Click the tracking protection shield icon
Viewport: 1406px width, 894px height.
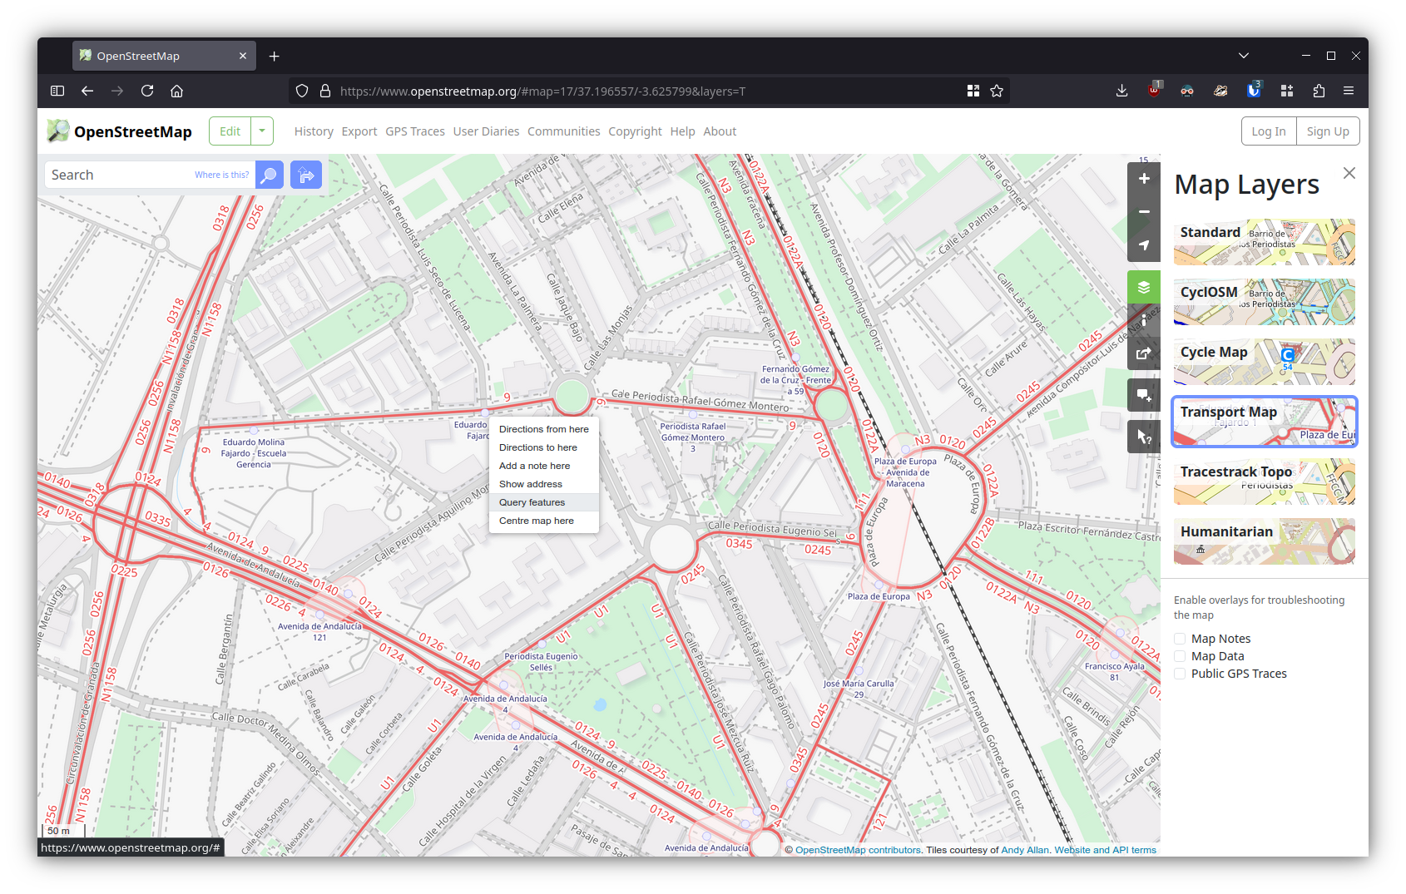pos(302,91)
